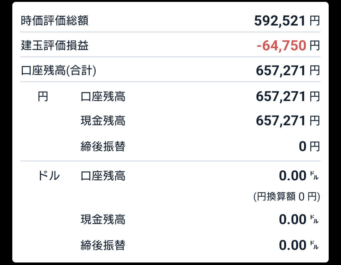Click 現金残高 label in the 円 section

pos(103,121)
